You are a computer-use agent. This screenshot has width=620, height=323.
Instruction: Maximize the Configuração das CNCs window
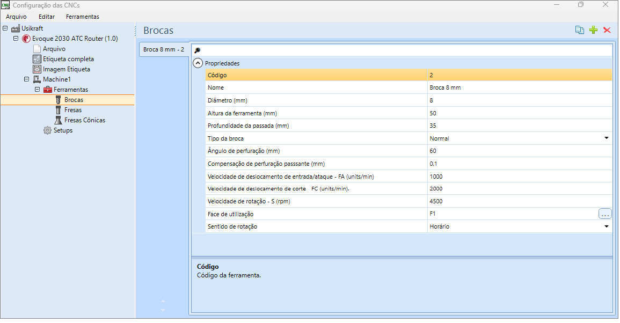[580, 5]
